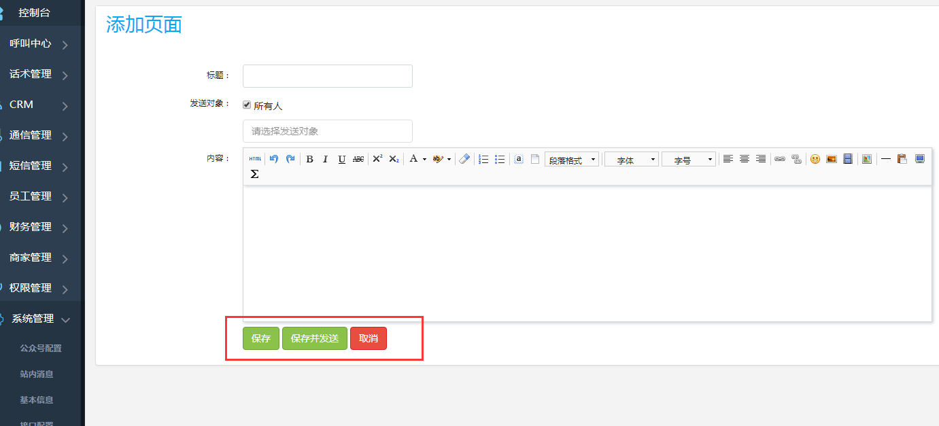Open the 字体 font dropdown
This screenshot has height=426, width=939.
point(632,160)
